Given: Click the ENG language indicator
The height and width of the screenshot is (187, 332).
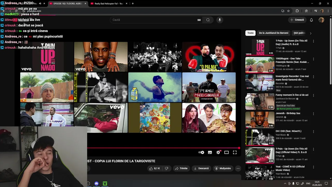Looking at the screenshot, I should coord(308,184).
